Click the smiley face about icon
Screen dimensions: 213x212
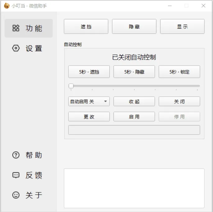(x=16, y=195)
